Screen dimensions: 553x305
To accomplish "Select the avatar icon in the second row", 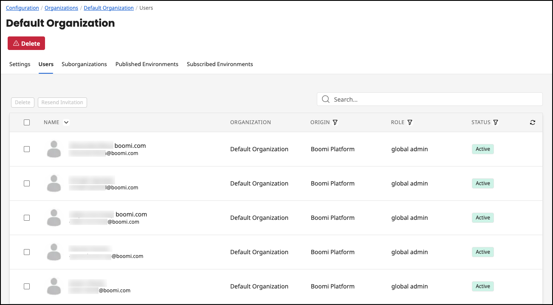I will (54, 183).
